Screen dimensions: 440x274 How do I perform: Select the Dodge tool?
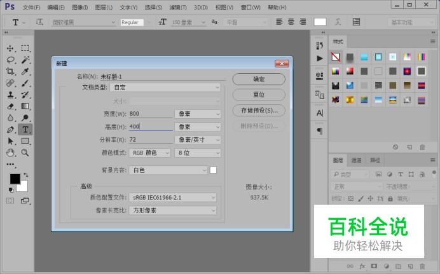pos(25,118)
